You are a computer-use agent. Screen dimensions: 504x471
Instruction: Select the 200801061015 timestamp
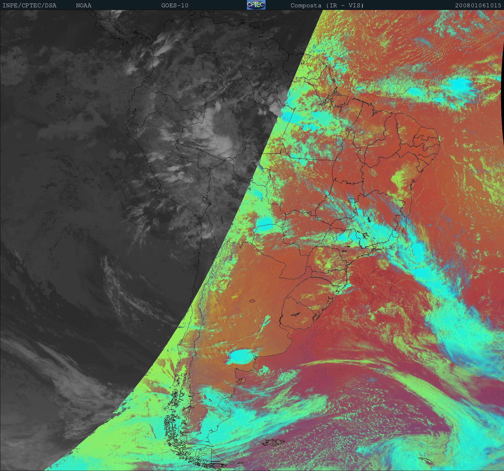478,5
